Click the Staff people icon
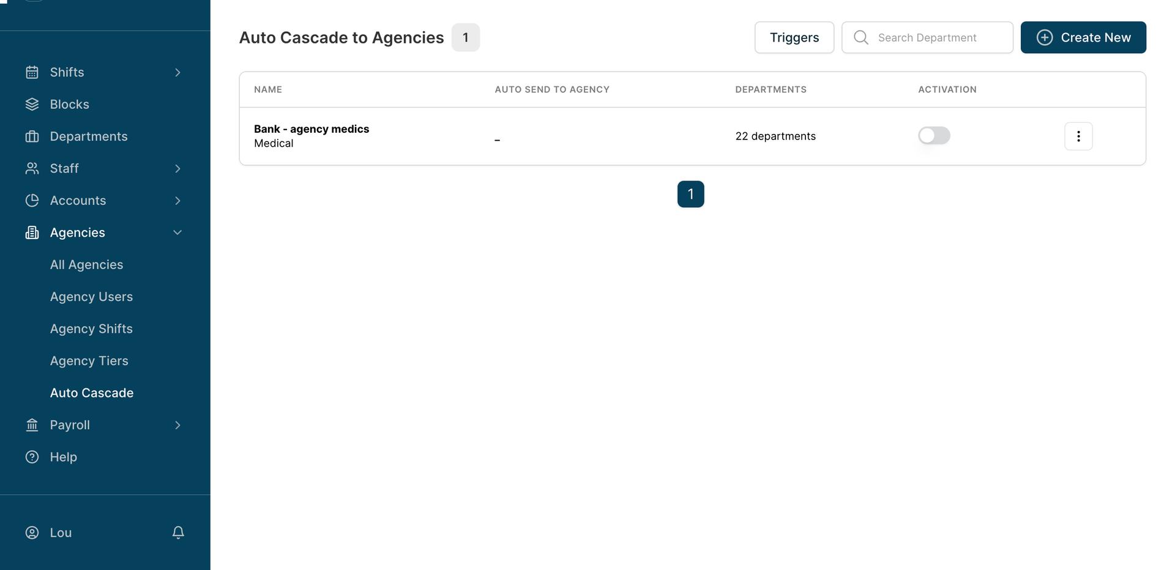The height and width of the screenshot is (570, 1175). click(x=32, y=168)
